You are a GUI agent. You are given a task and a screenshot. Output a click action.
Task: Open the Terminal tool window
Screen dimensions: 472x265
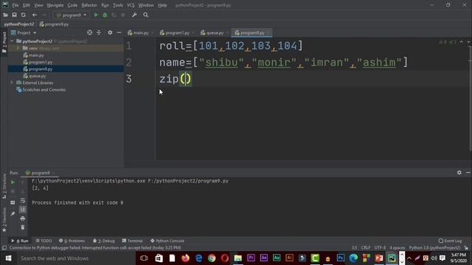pos(133,241)
